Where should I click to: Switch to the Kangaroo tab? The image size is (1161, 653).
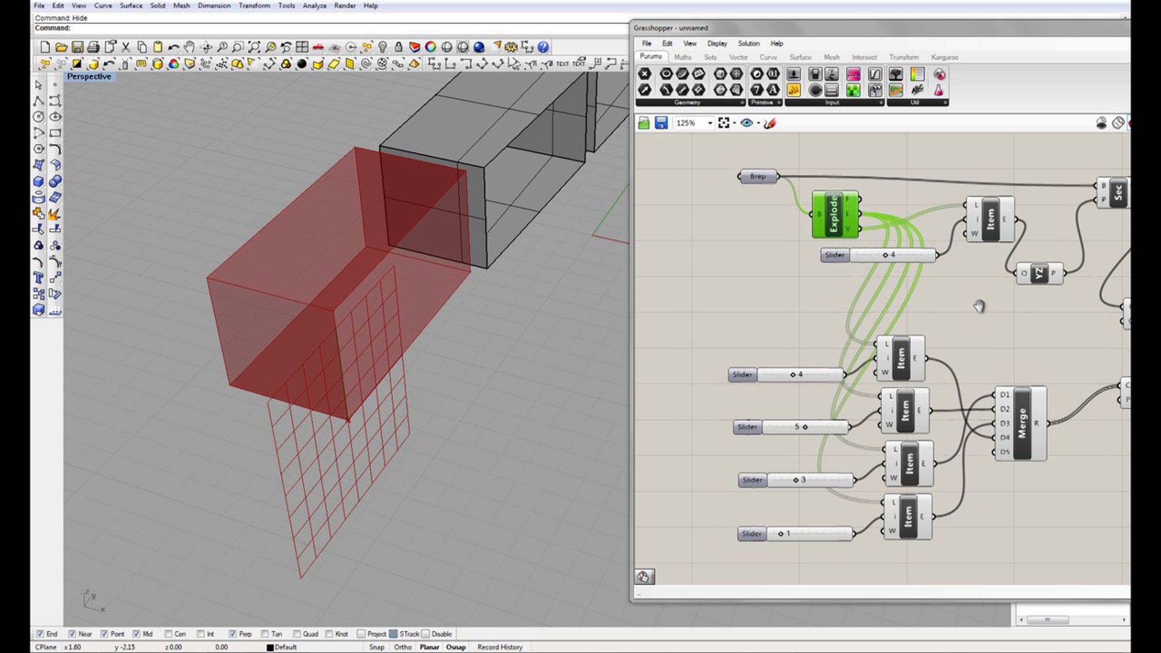(944, 57)
